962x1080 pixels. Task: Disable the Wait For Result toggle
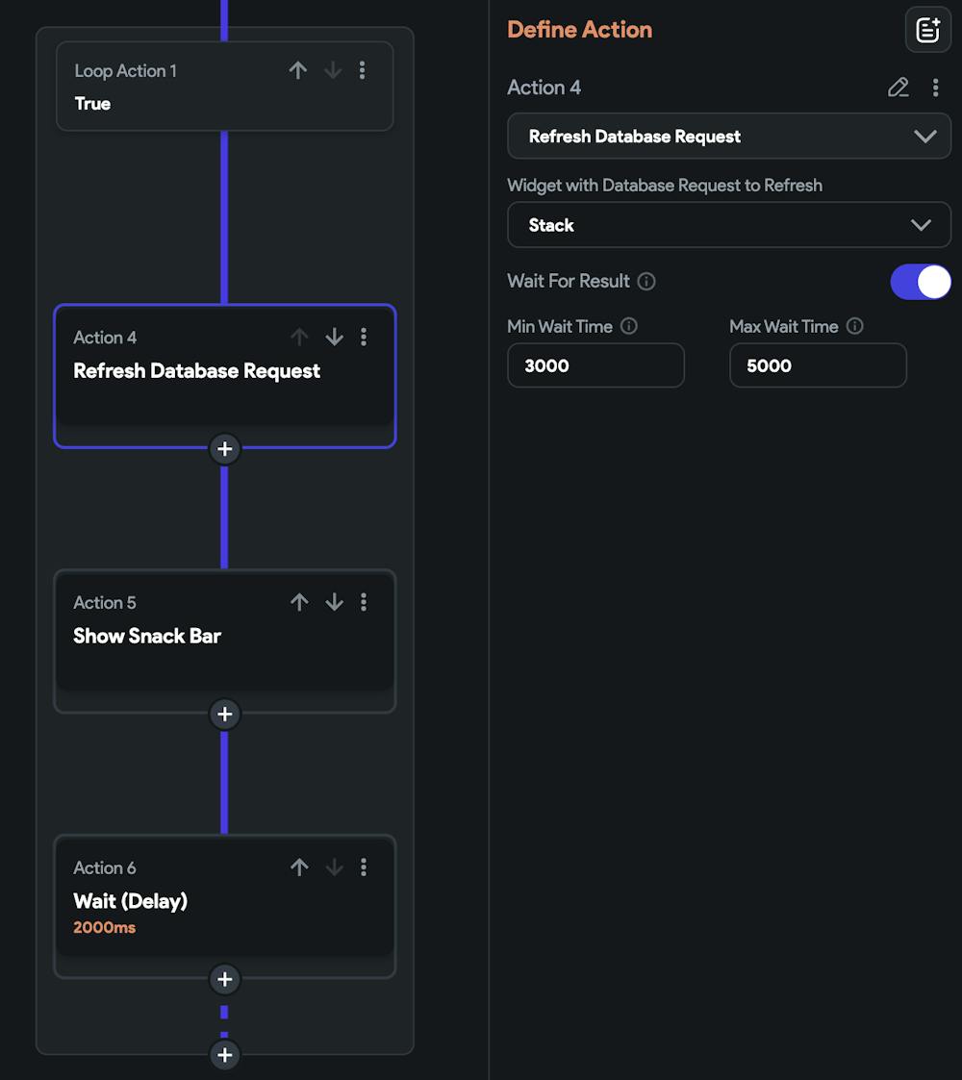tap(920, 282)
